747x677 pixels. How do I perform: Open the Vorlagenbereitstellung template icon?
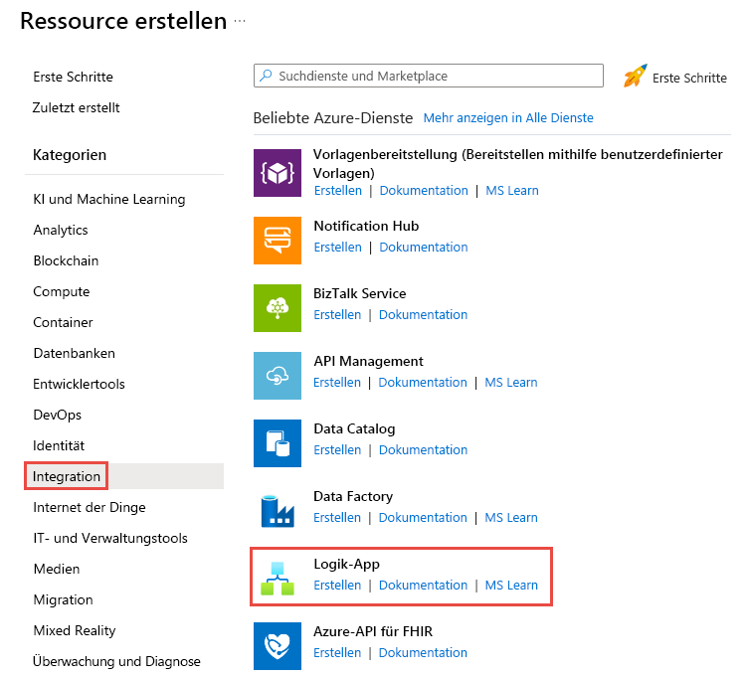tap(278, 173)
